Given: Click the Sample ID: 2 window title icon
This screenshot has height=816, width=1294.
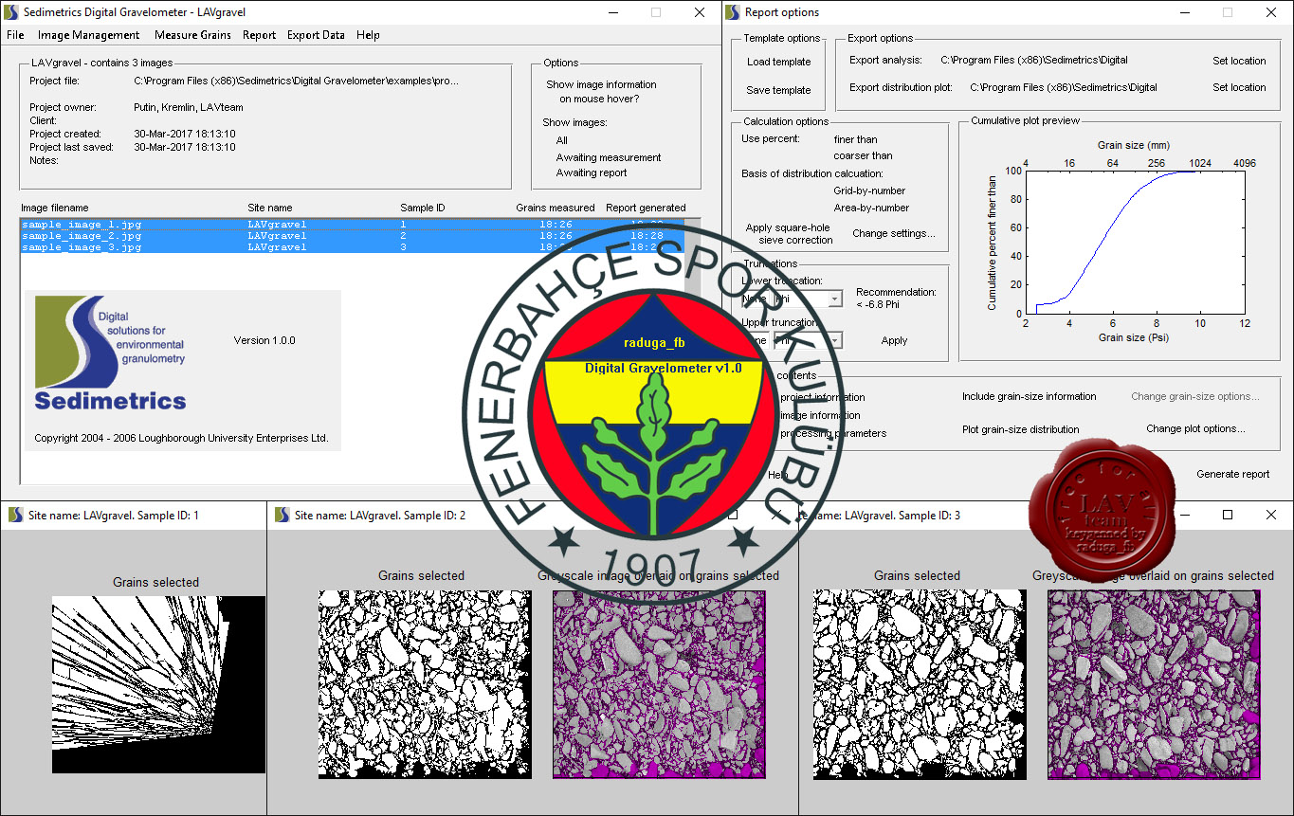Looking at the screenshot, I should (282, 515).
